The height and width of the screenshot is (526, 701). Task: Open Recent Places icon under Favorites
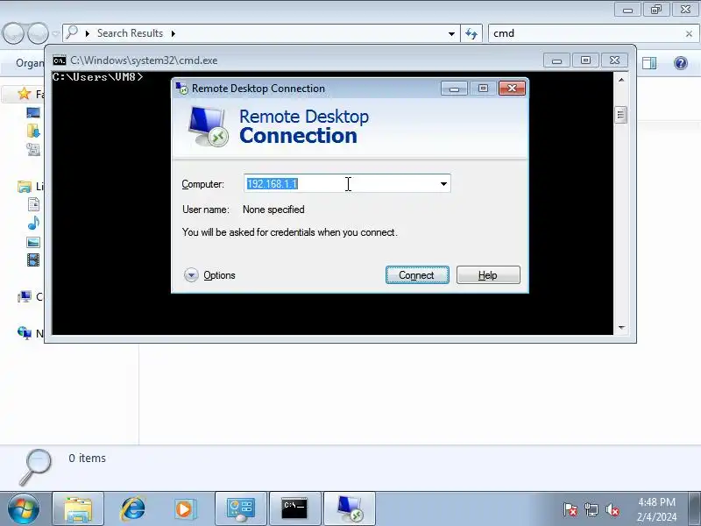(x=33, y=149)
